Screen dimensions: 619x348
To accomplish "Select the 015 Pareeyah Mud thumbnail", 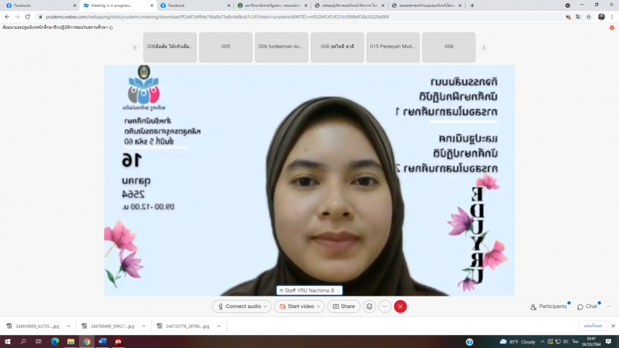I will 393,47.
